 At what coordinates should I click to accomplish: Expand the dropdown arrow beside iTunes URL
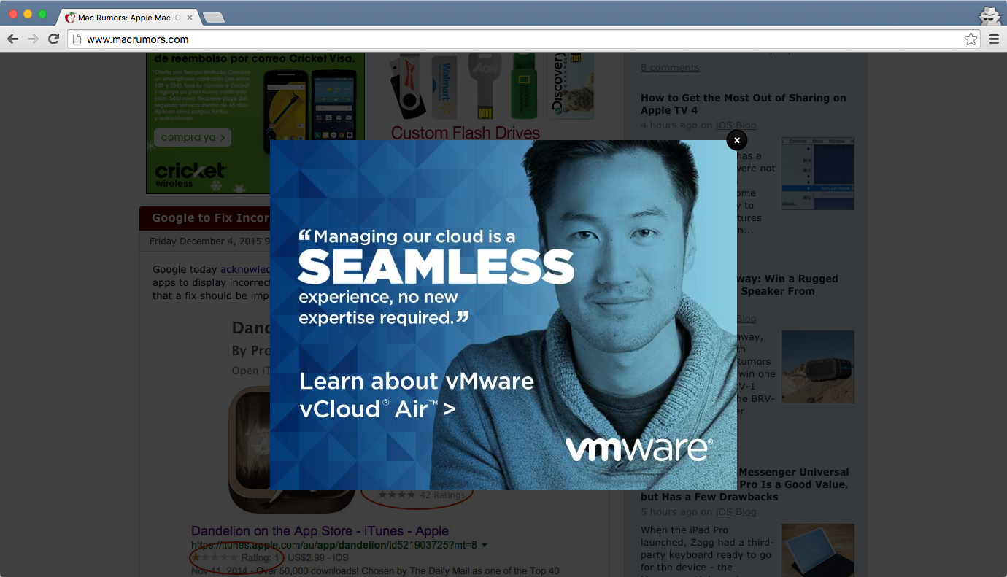click(x=485, y=545)
